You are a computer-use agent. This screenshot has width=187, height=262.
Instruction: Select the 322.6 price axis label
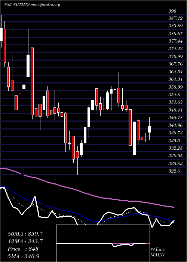(174, 171)
